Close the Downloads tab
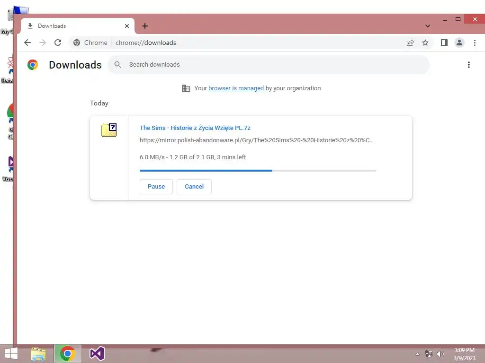Image resolution: width=485 pixels, height=363 pixels. click(x=127, y=26)
